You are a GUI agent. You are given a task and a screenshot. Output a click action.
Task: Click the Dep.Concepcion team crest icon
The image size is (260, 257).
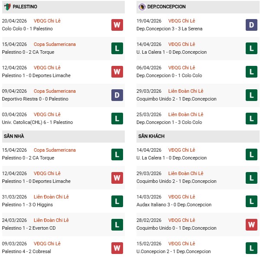(x=142, y=7)
